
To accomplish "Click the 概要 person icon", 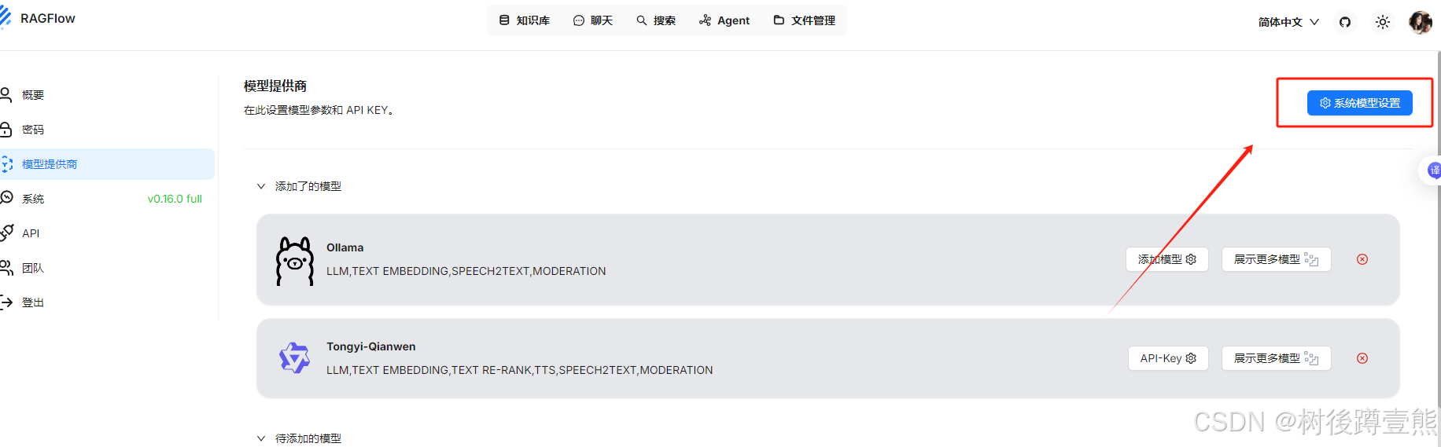I will [6, 95].
